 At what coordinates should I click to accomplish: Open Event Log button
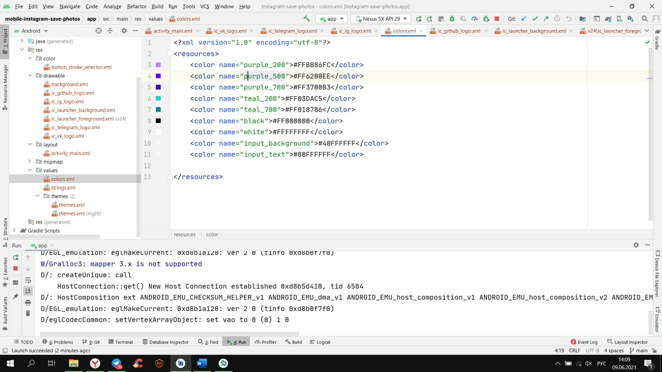(x=584, y=342)
